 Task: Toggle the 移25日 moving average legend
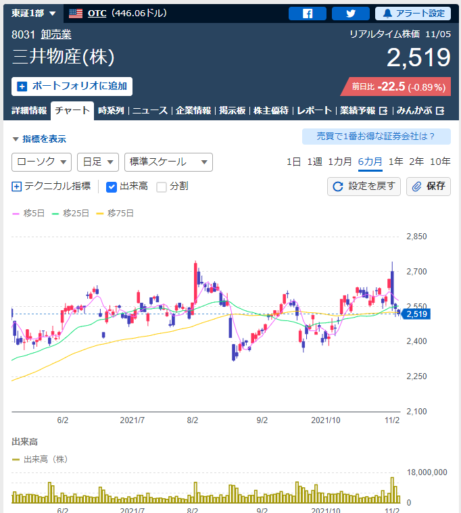(70, 214)
